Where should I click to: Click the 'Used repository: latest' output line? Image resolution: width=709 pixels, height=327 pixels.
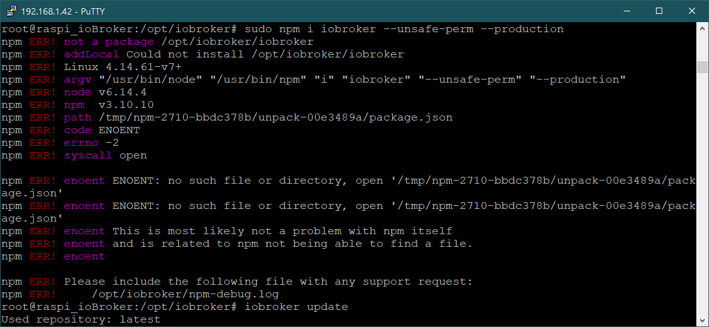81,319
